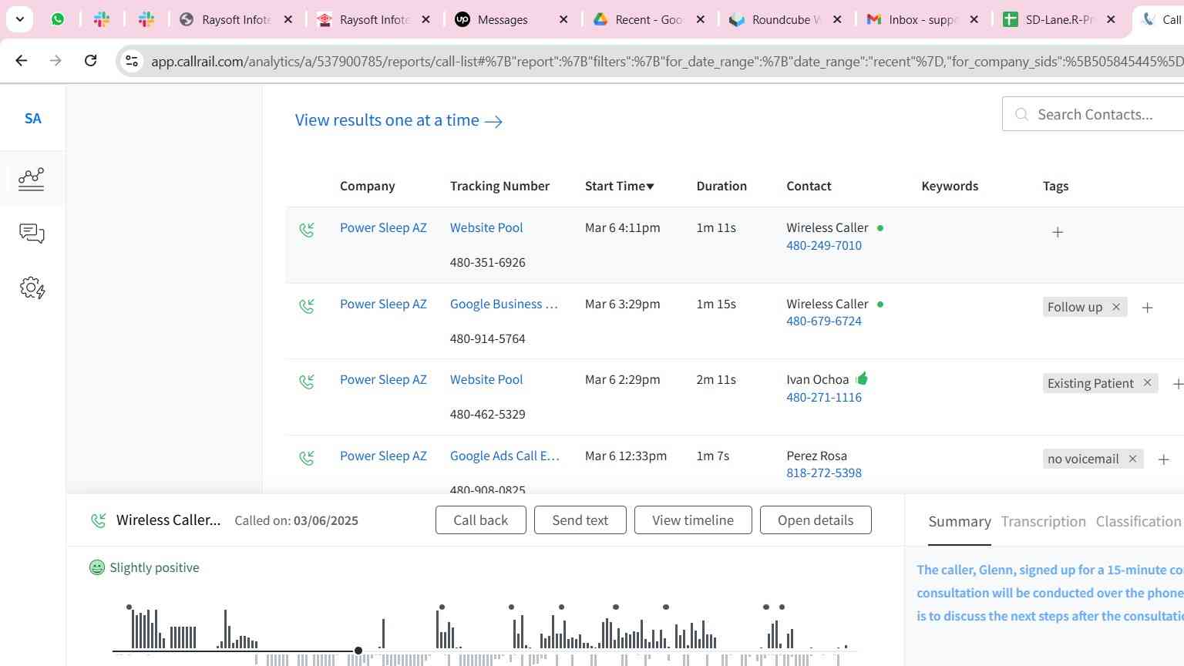Click inbound call icon for Ivan Ochoa row
1184x666 pixels.
(307, 382)
